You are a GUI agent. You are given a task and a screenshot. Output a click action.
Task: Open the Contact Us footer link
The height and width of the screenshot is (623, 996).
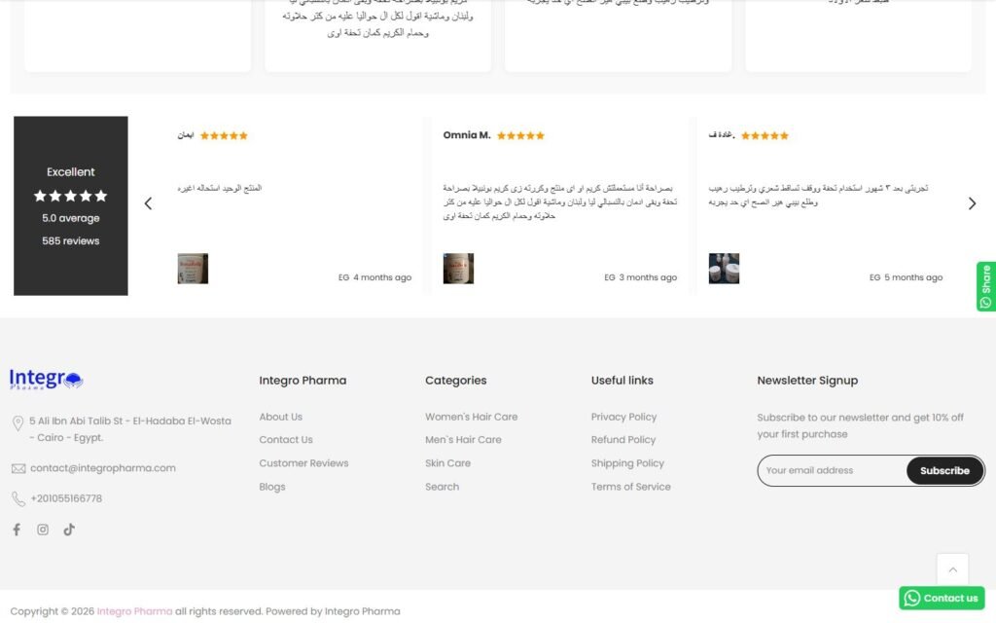(x=286, y=440)
